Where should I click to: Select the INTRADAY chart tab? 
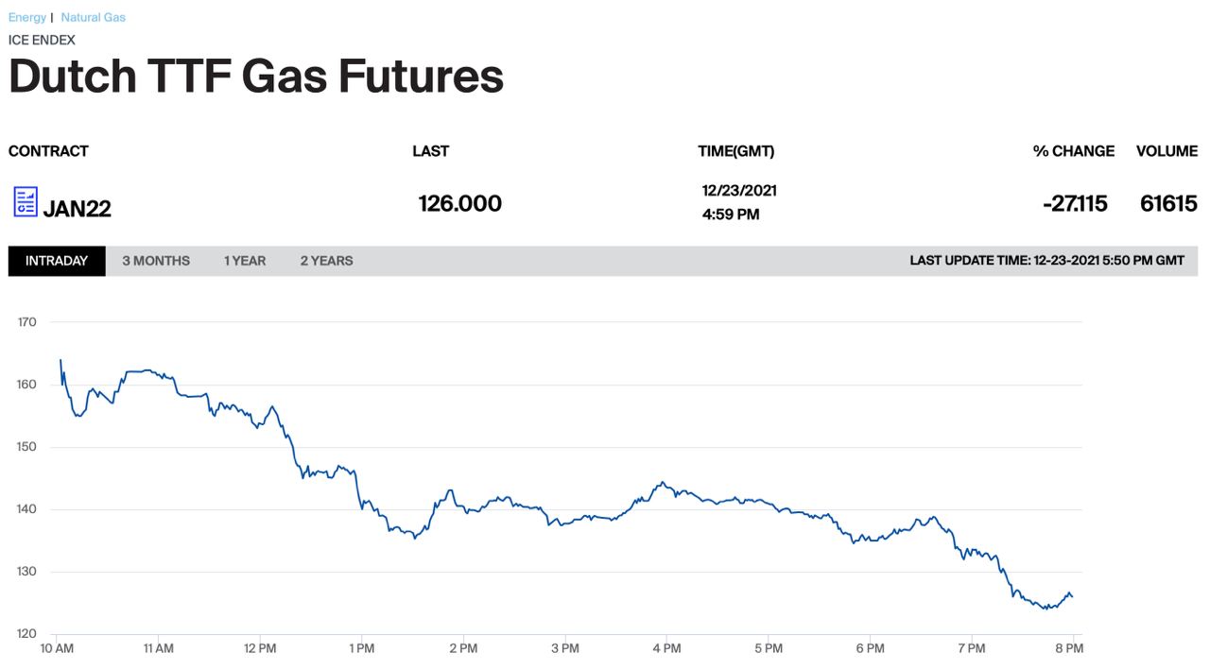[57, 261]
